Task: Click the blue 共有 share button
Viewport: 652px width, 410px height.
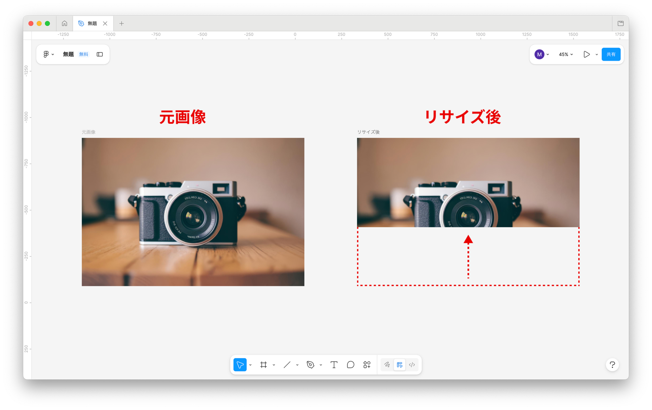Action: coord(611,54)
